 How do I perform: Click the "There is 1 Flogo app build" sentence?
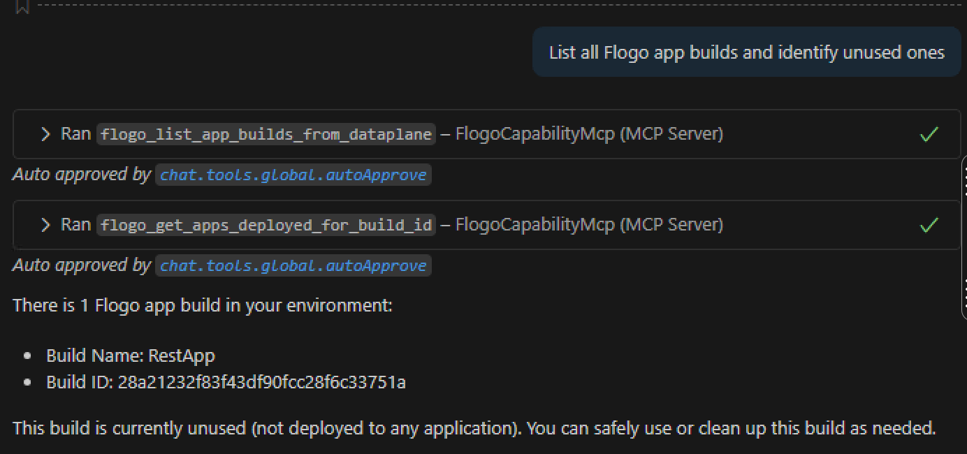click(203, 305)
